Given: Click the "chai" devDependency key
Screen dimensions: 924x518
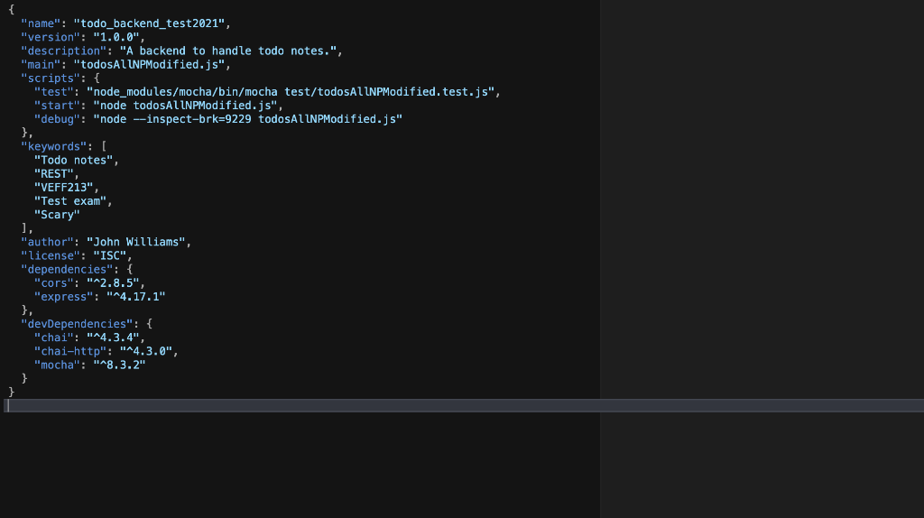Looking at the screenshot, I should click(x=54, y=338).
